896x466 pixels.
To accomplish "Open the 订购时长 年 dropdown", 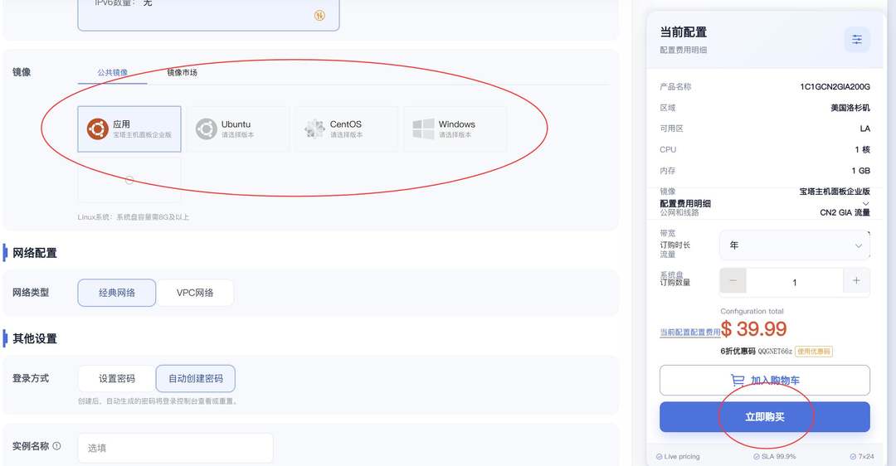I will 794,245.
